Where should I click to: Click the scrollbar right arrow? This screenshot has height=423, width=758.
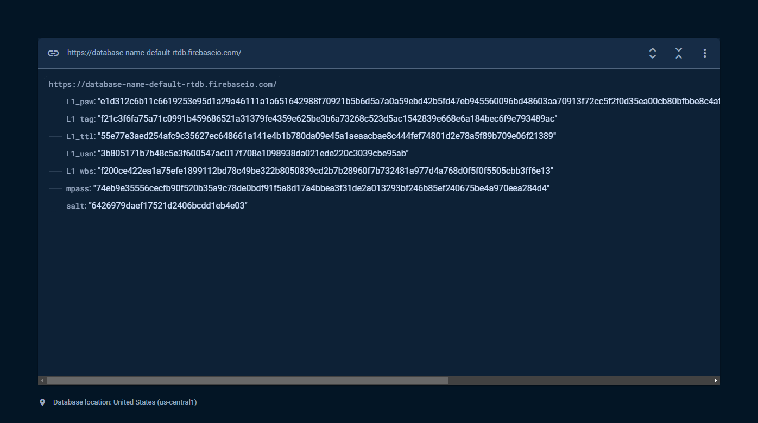coord(716,381)
